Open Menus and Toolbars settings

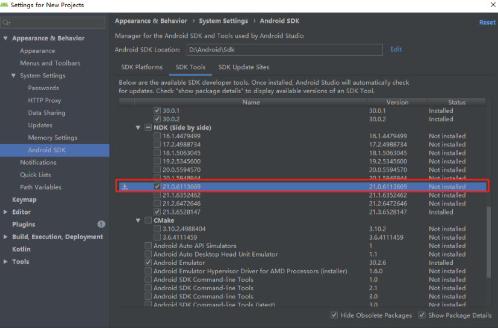tap(50, 63)
